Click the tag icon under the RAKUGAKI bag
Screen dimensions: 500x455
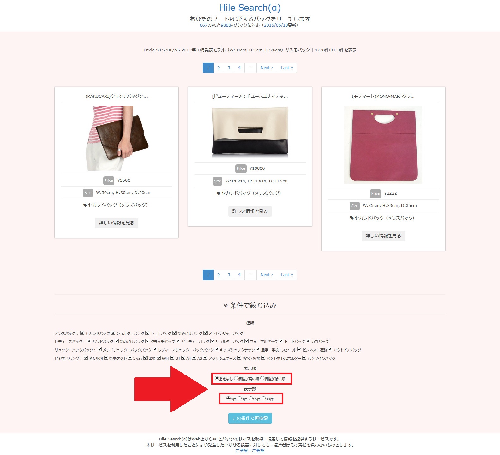click(85, 205)
